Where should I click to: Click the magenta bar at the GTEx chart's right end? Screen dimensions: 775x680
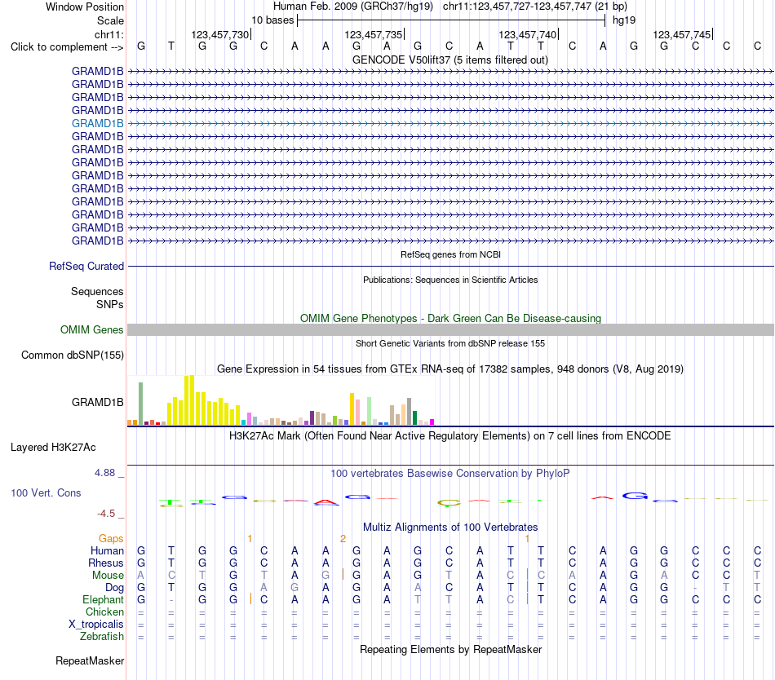(432, 422)
